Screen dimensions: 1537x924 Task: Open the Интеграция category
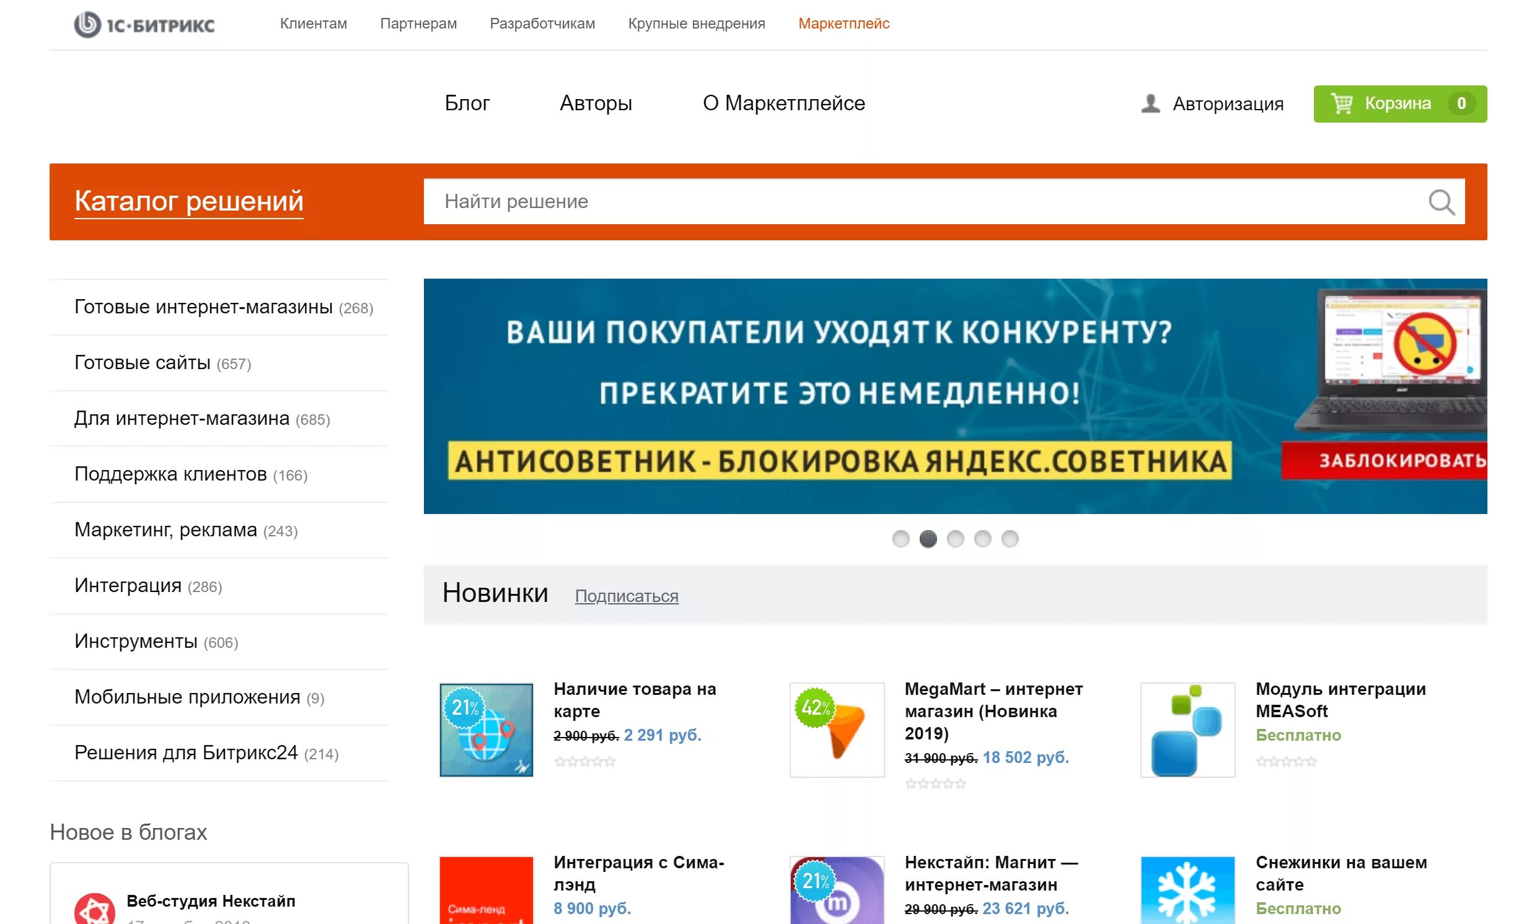coord(128,585)
